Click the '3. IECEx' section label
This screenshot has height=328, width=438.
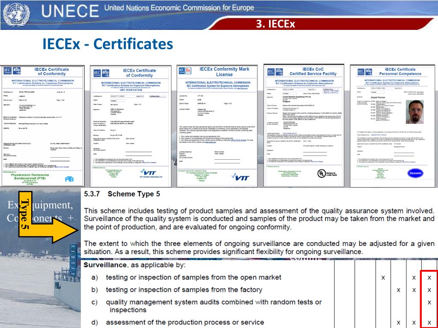pos(275,24)
